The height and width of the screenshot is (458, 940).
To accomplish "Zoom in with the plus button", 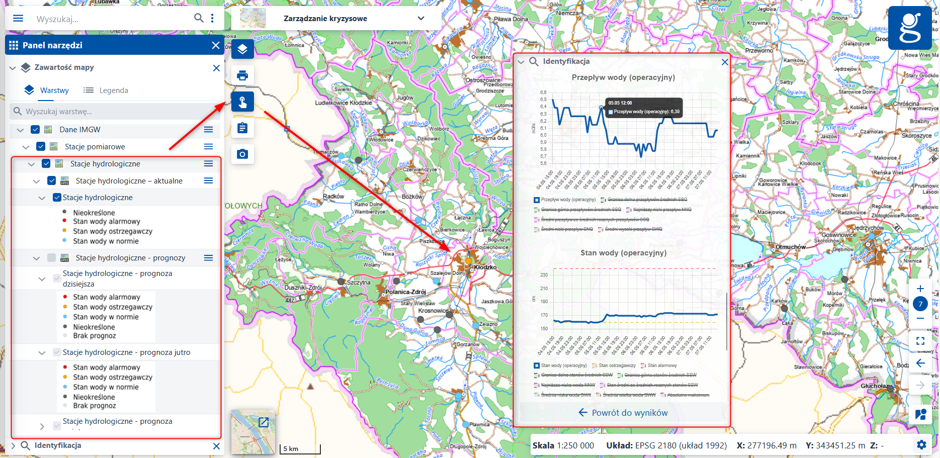I will coord(921,289).
